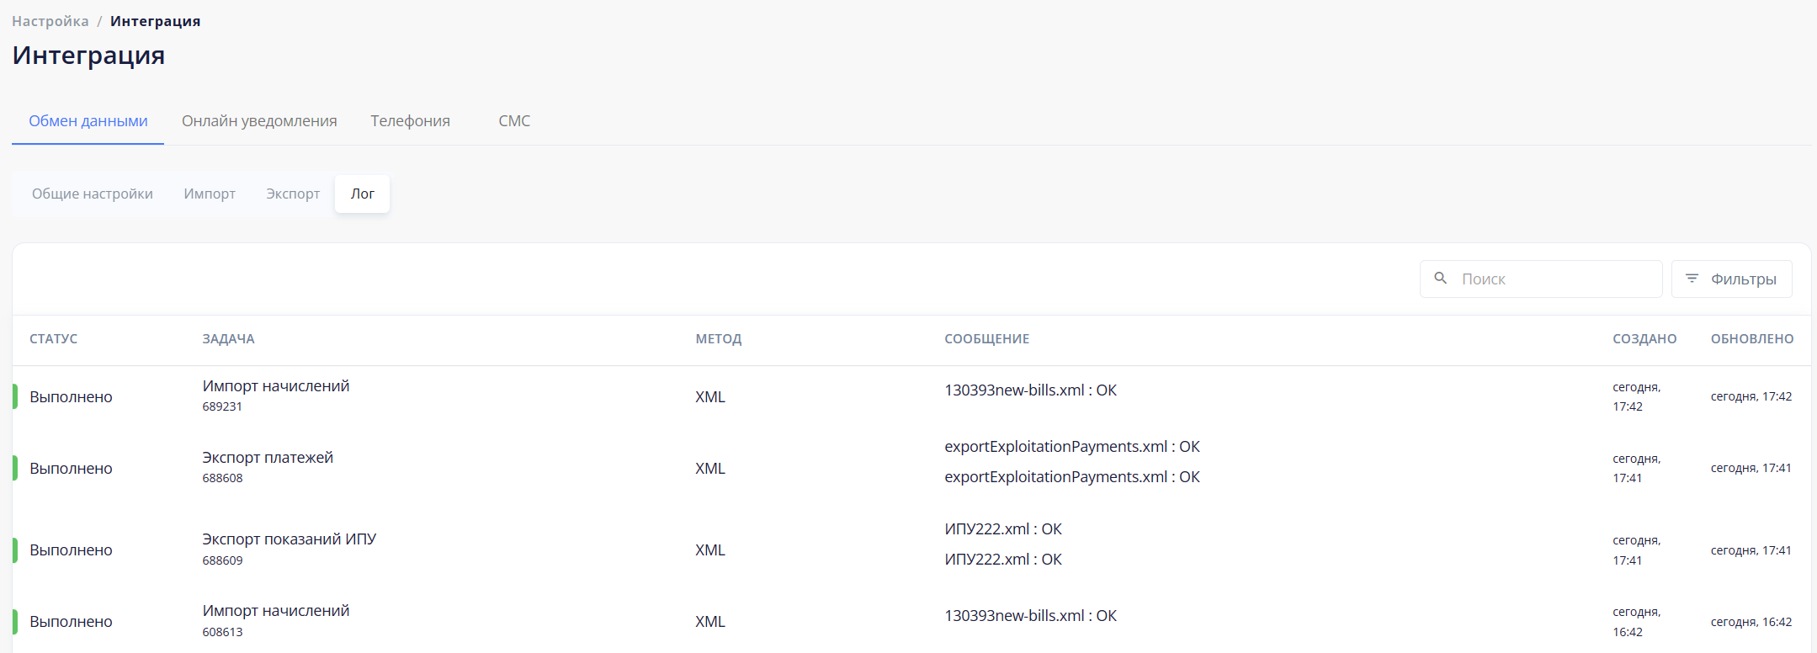Click message of task 689231
Image resolution: width=1817 pixels, height=653 pixels.
click(x=1030, y=390)
